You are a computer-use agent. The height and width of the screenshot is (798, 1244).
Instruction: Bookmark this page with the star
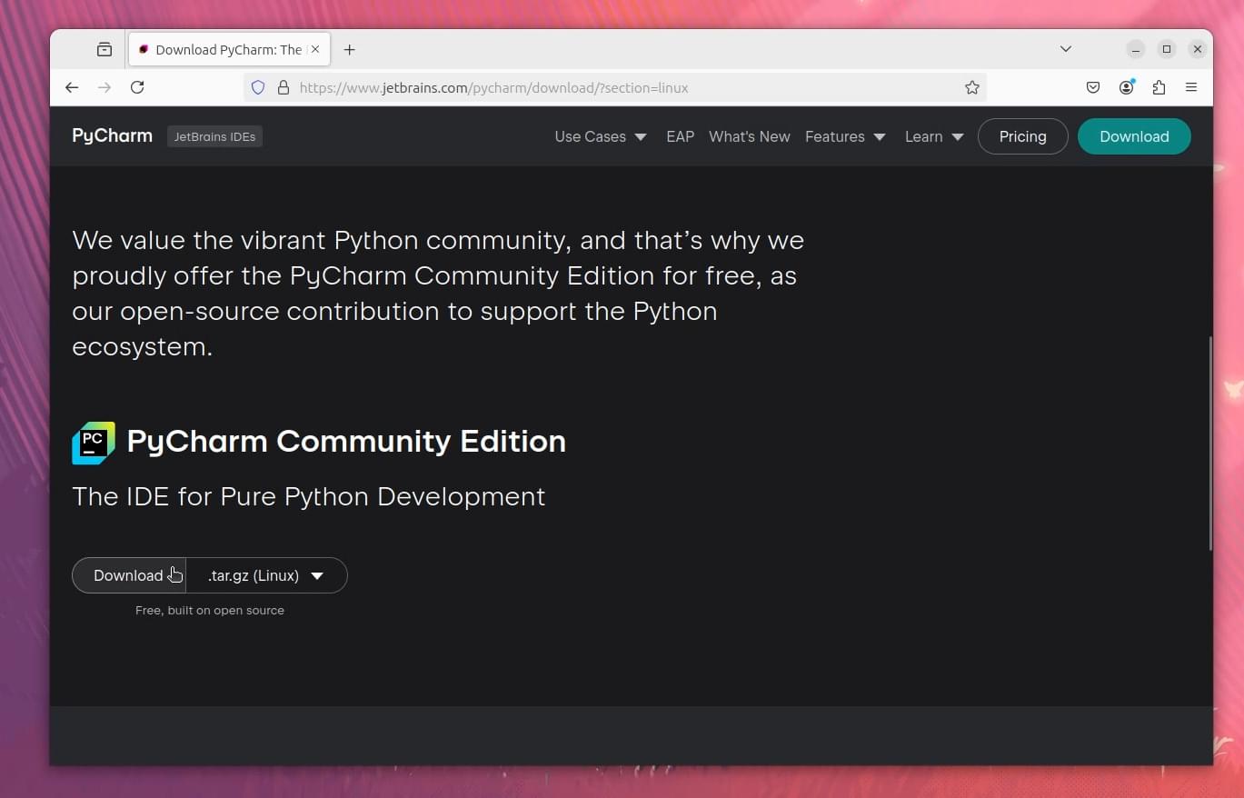click(x=971, y=88)
